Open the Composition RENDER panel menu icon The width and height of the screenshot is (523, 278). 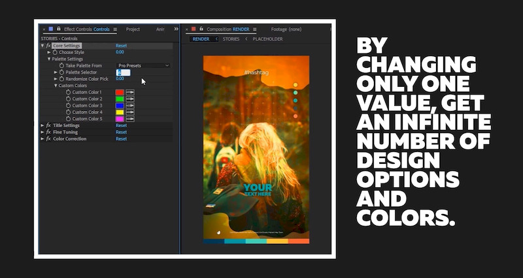255,29
